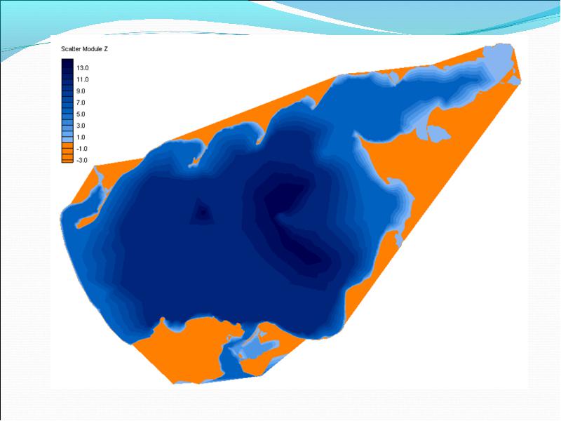Pick the orange legend band beside -3.0
Screen dimensions: 561x421
[x=67, y=160]
